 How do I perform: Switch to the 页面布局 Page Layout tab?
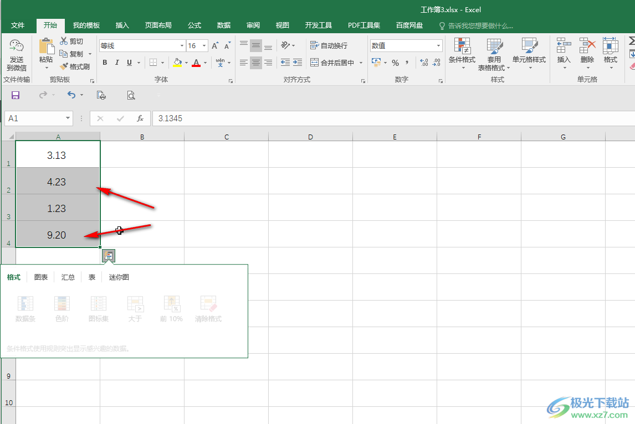(158, 25)
